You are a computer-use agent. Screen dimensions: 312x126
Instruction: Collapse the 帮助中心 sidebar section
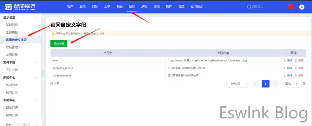point(36,100)
